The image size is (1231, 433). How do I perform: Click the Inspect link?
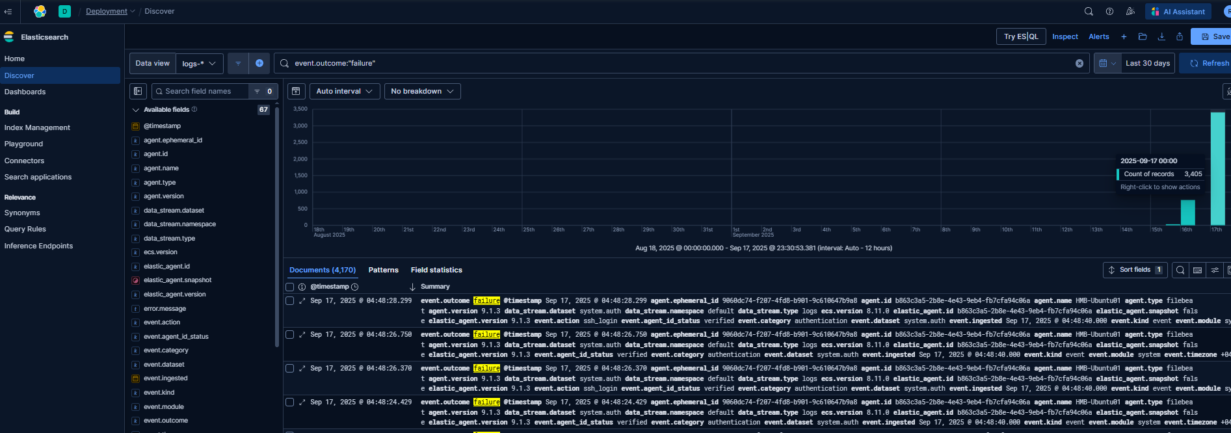tap(1065, 36)
